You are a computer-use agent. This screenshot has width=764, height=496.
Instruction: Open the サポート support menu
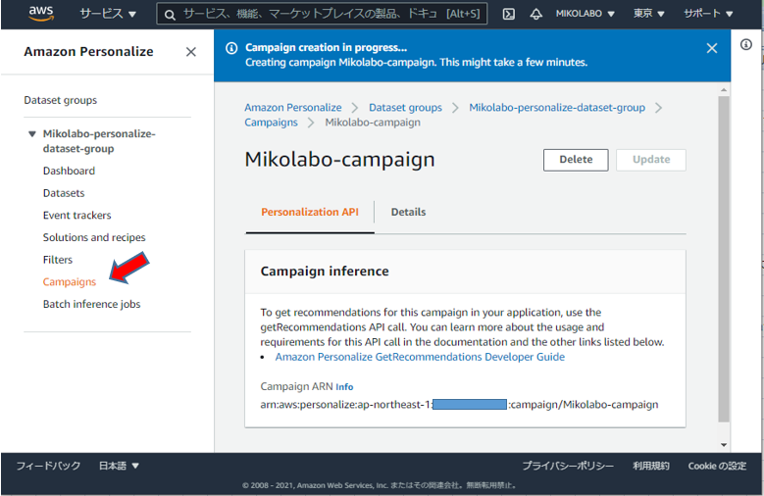coord(708,14)
